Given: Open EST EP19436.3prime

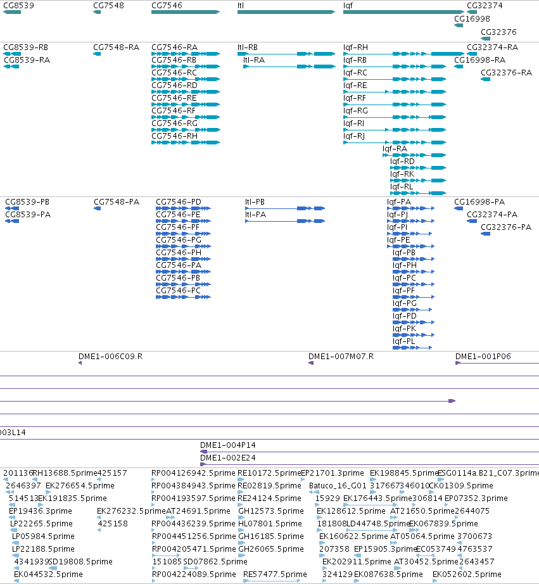Looking at the screenshot, I should [41, 511].
